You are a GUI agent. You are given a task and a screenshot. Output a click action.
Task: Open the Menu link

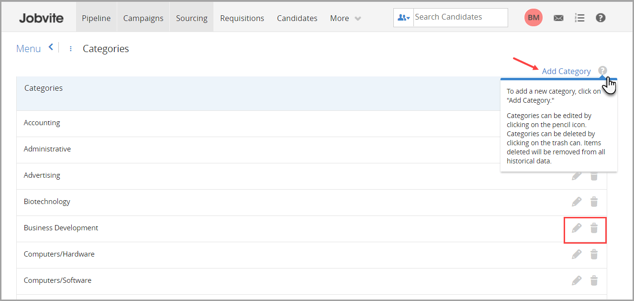coord(28,48)
